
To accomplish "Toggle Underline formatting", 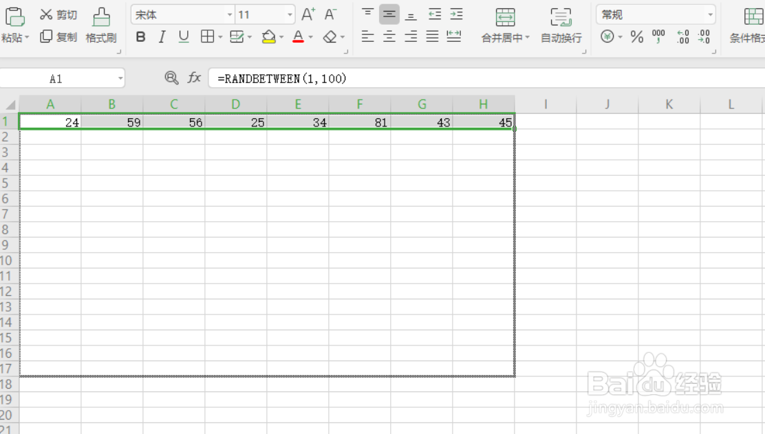I will [184, 37].
